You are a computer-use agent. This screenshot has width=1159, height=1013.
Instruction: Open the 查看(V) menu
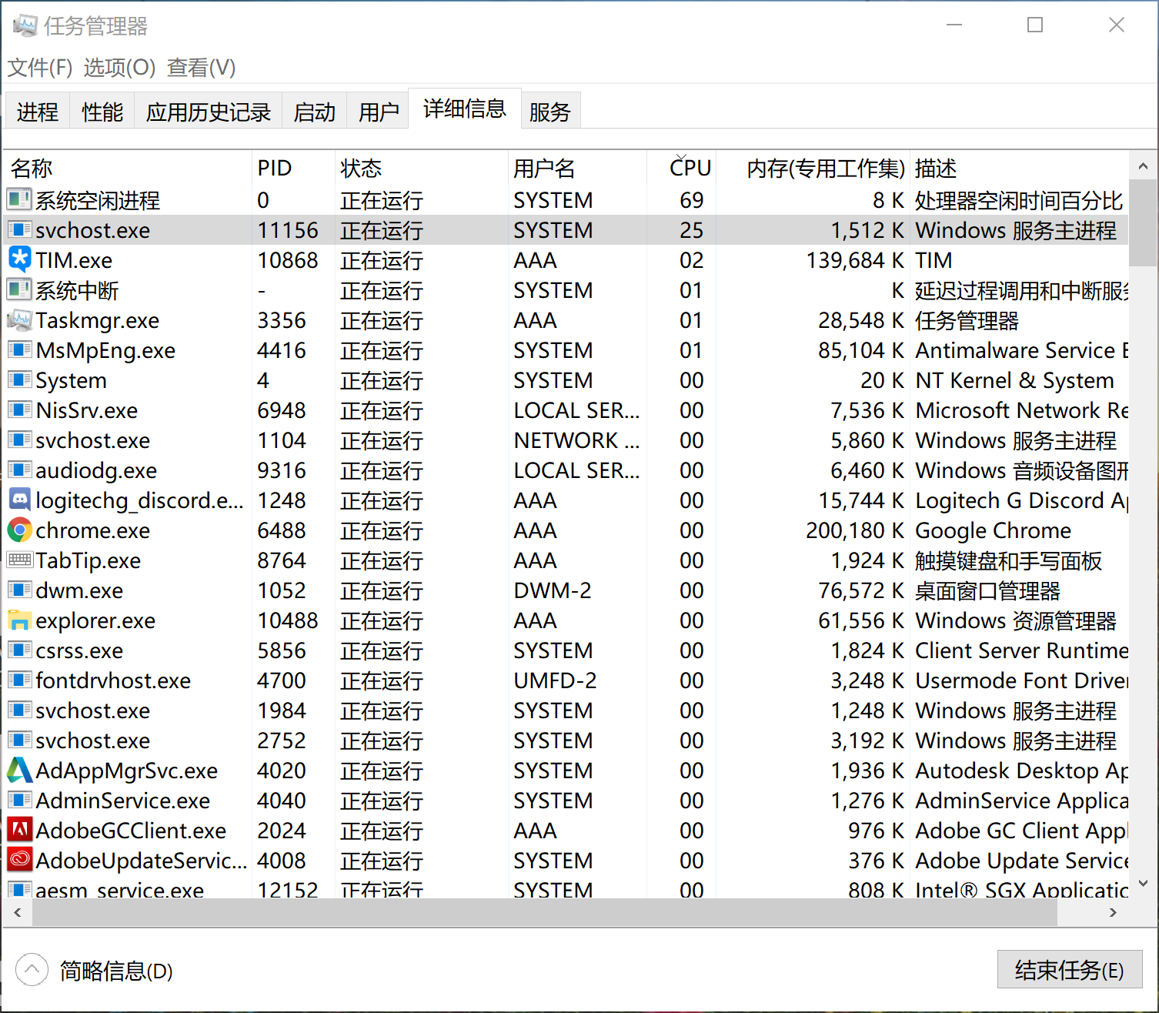[201, 68]
